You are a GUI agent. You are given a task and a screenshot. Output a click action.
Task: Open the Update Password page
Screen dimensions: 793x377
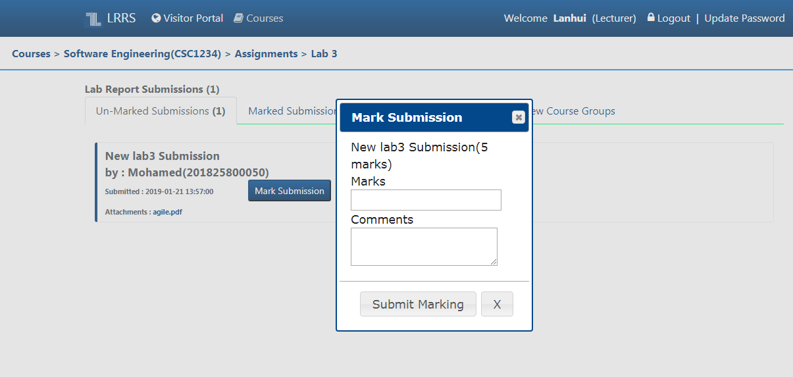[x=744, y=18]
